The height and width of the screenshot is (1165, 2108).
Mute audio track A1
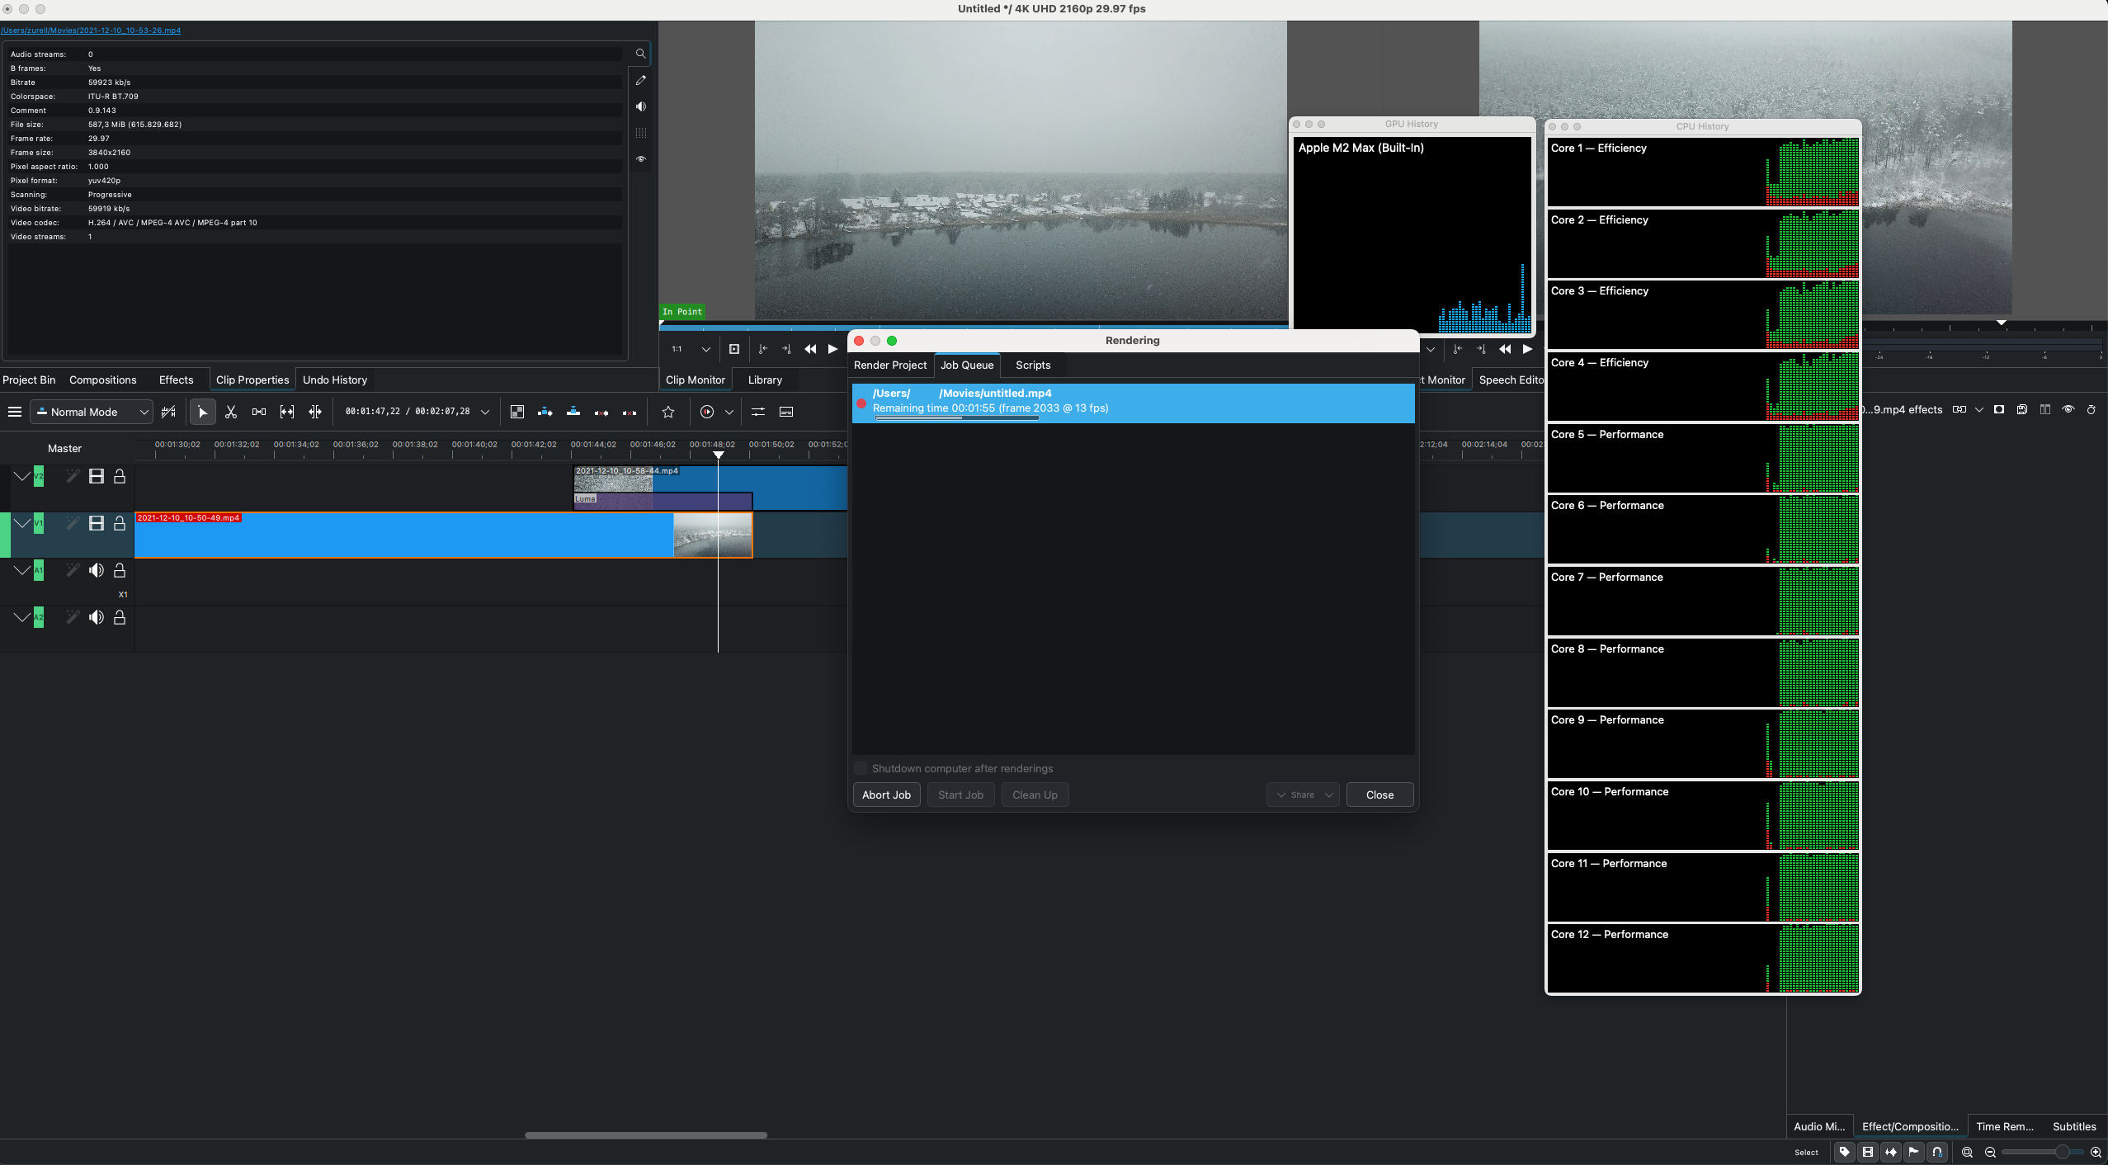(97, 570)
